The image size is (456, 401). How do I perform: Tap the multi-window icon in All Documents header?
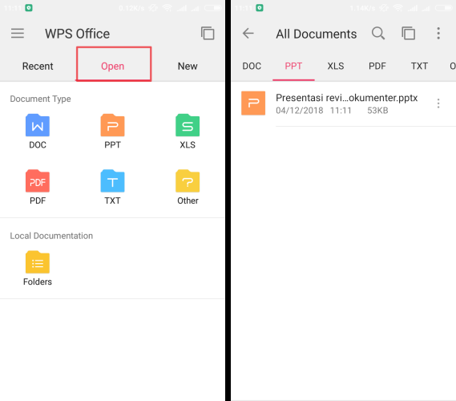(408, 33)
